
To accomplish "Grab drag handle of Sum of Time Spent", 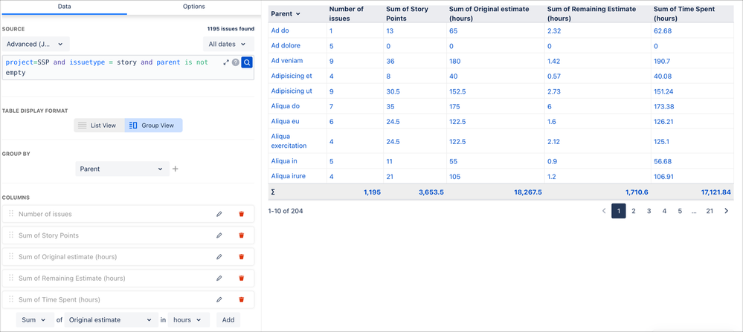I will click(x=11, y=299).
